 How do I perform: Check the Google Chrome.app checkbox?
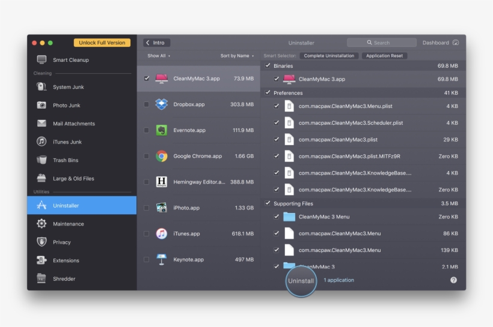147,156
